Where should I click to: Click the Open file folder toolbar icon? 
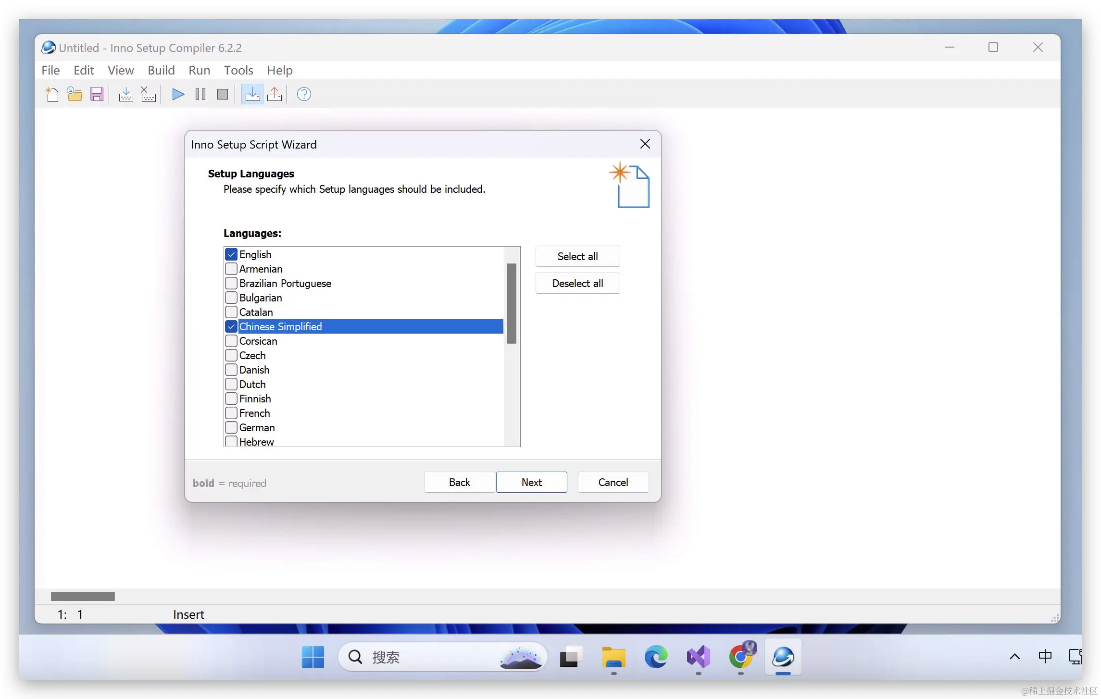(x=74, y=94)
